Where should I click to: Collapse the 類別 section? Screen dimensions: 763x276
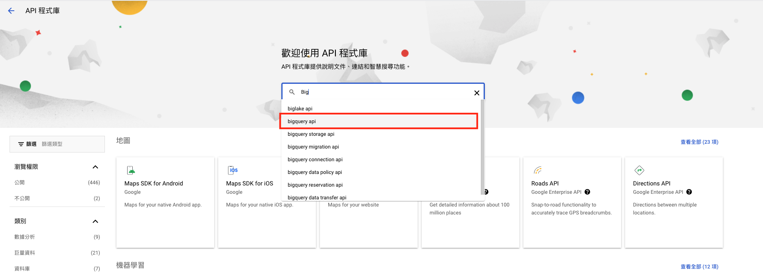[95, 221]
